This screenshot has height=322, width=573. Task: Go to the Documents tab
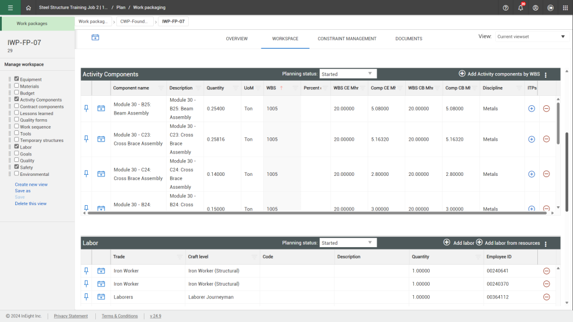409,39
